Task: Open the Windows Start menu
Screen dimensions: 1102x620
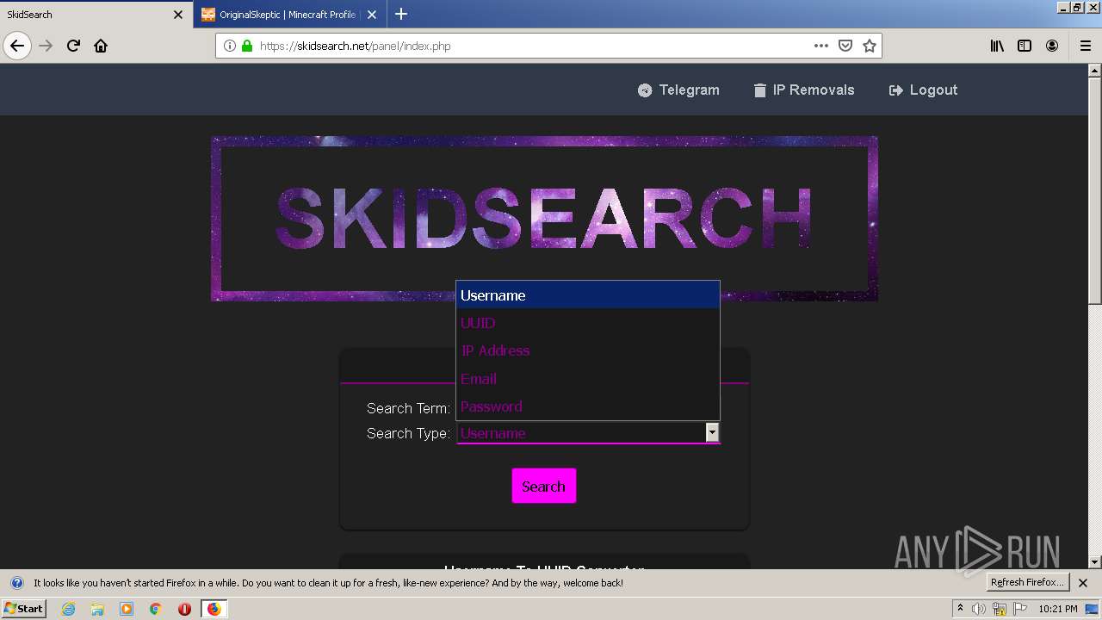Action: [23, 608]
